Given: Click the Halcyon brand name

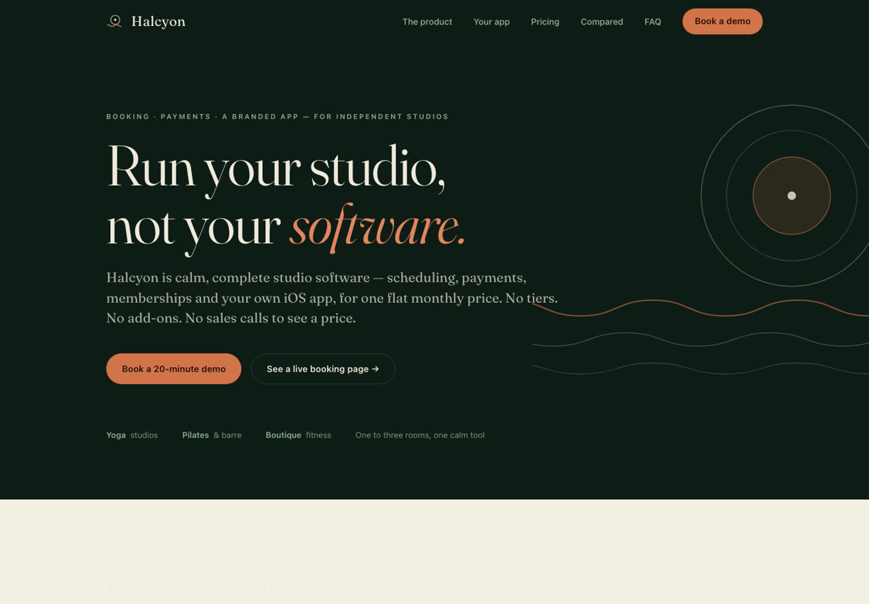Looking at the screenshot, I should pos(158,22).
